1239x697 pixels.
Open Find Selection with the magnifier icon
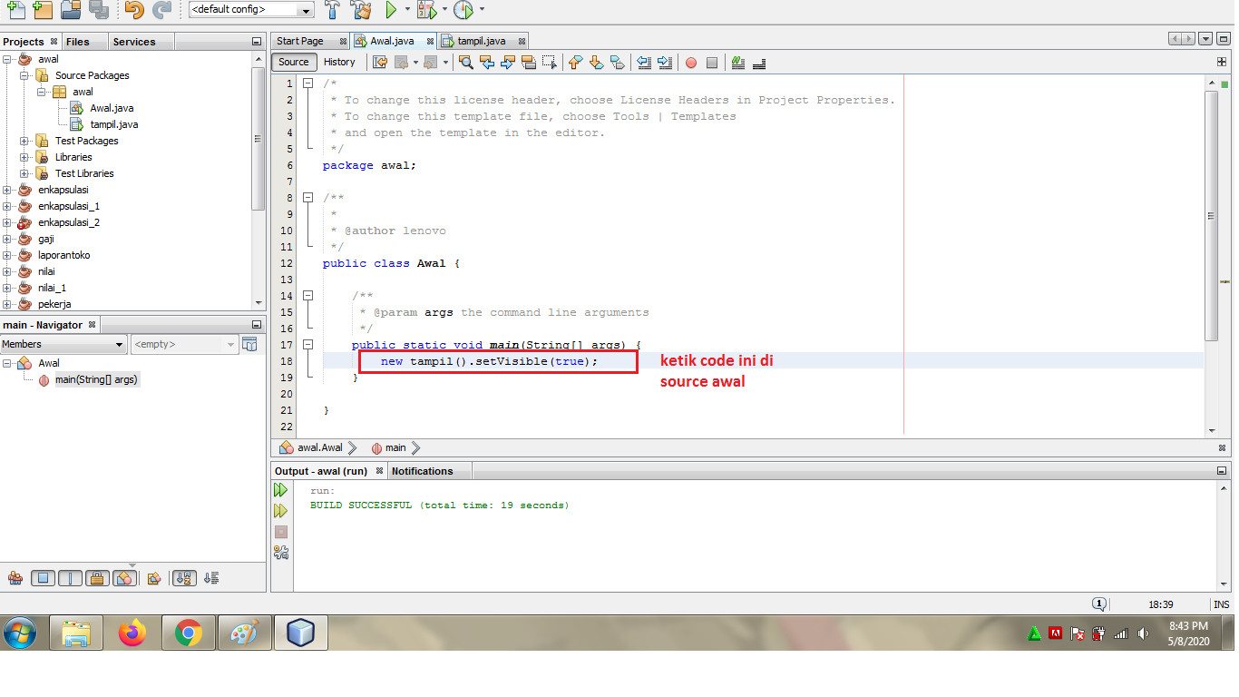coord(465,62)
